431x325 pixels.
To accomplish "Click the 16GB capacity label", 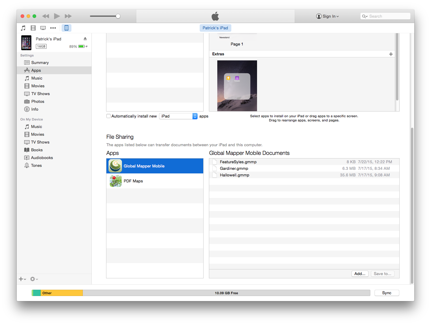I will pos(41,46).
